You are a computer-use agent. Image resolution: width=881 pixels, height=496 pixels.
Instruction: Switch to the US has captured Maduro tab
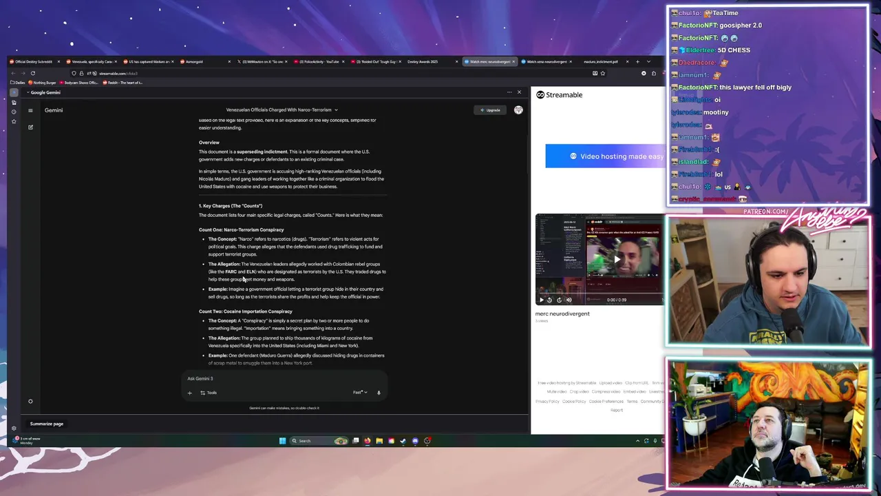(x=149, y=62)
